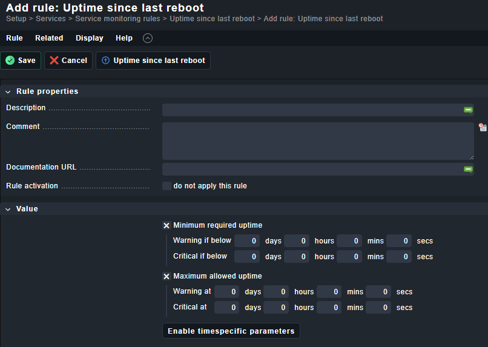Click Enable timespecific parameters button

pyautogui.click(x=231, y=331)
